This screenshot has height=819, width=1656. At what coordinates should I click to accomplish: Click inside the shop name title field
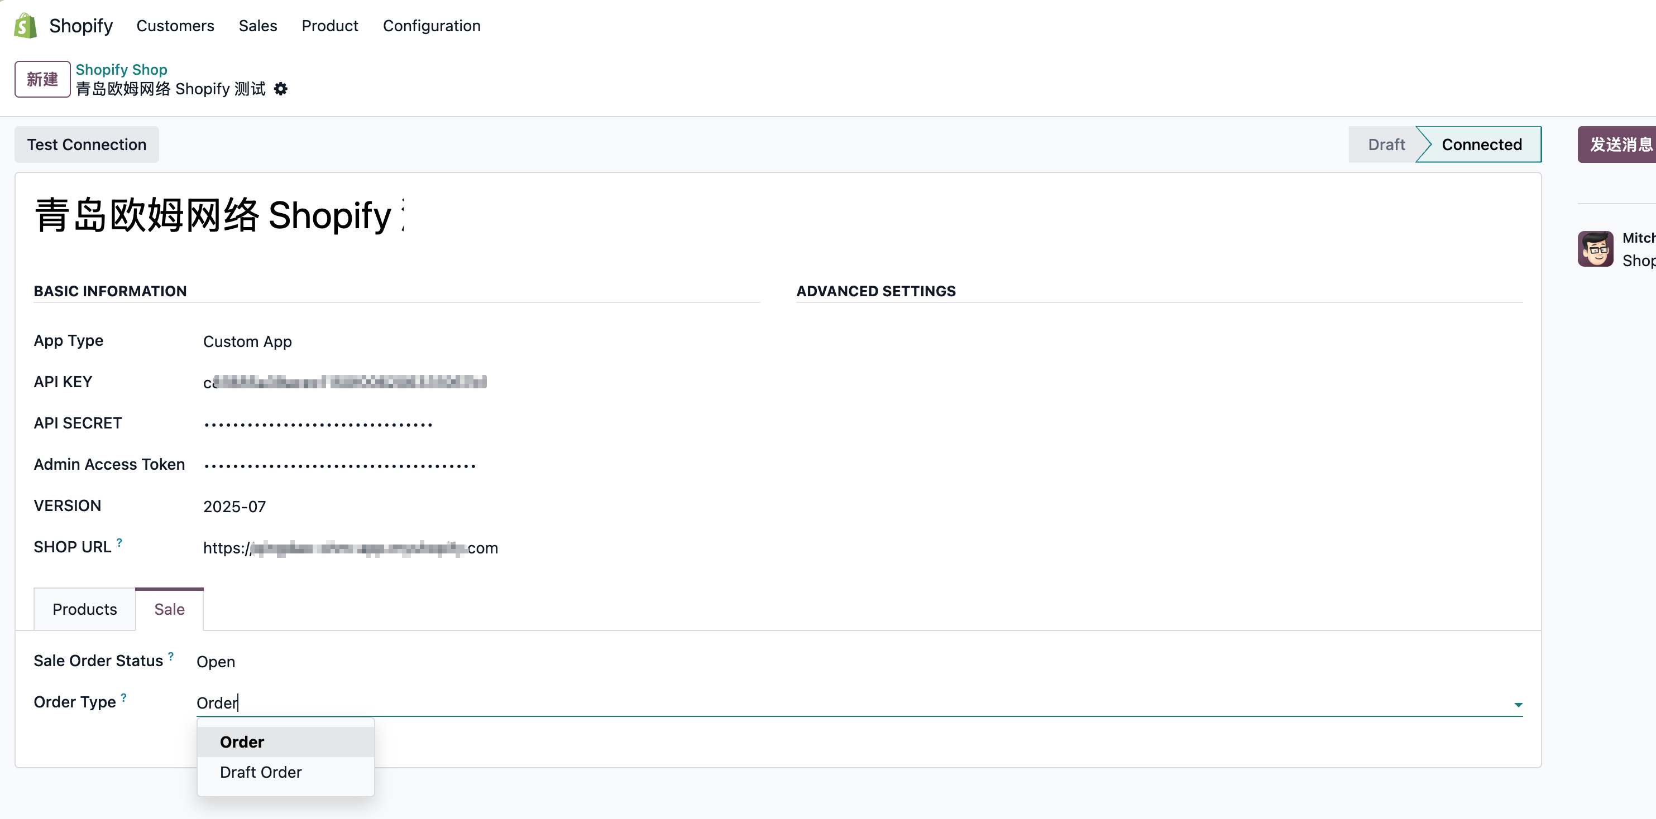tap(218, 216)
